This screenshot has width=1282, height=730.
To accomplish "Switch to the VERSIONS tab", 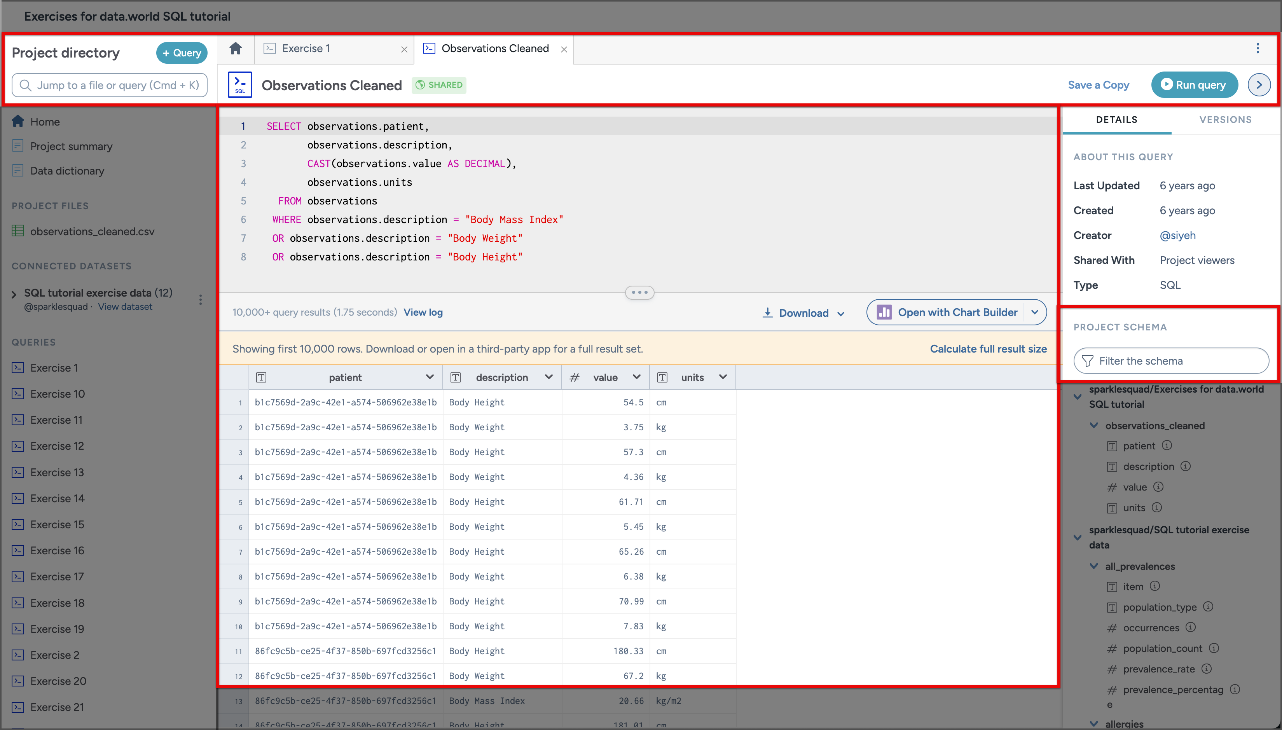I will point(1225,119).
